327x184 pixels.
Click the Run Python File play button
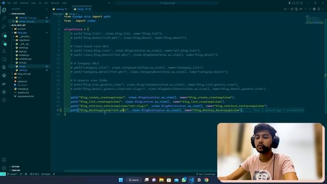285,9
